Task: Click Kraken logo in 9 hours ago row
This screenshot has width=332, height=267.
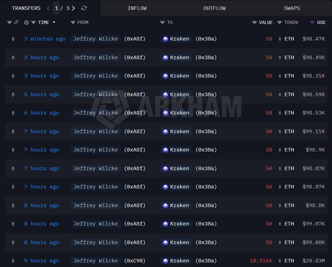Action: pos(165,261)
